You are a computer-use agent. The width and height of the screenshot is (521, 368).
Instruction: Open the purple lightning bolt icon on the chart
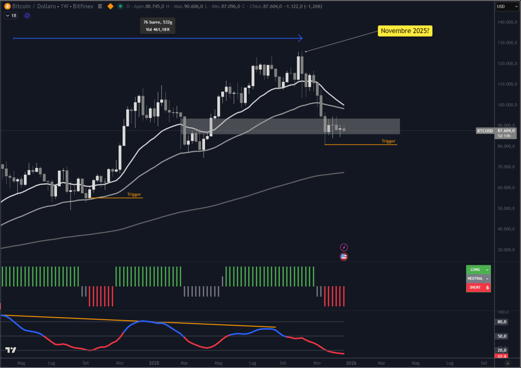tap(344, 247)
